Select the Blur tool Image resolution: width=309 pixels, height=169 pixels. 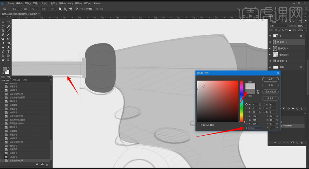3,47
